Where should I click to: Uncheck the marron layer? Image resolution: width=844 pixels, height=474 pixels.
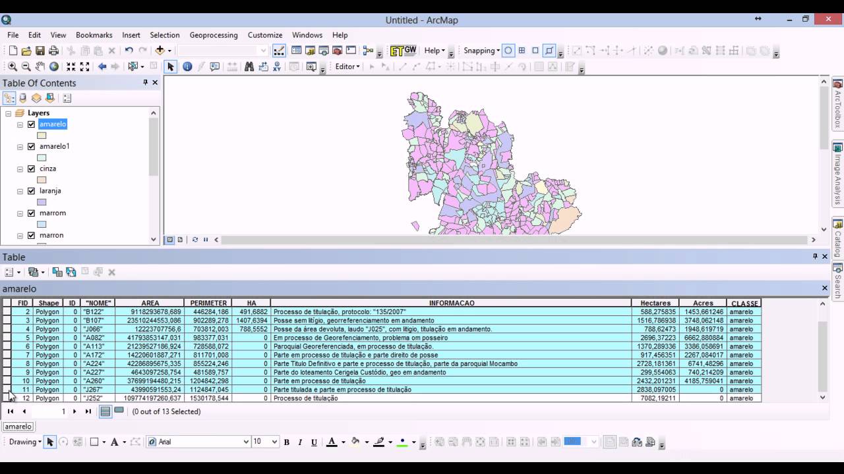pos(31,236)
